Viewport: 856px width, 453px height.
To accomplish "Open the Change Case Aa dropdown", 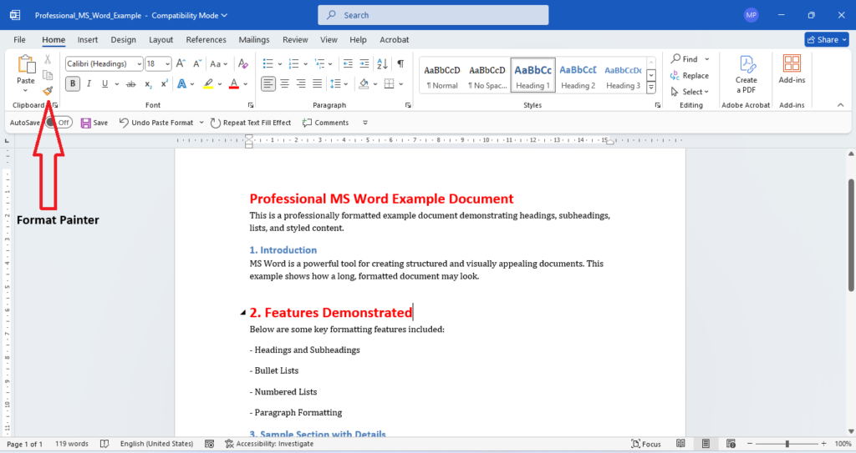I will point(218,63).
